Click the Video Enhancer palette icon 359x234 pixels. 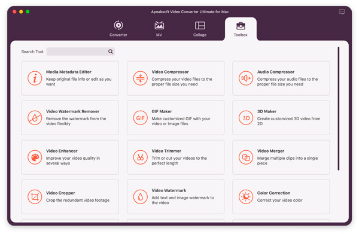(35, 157)
